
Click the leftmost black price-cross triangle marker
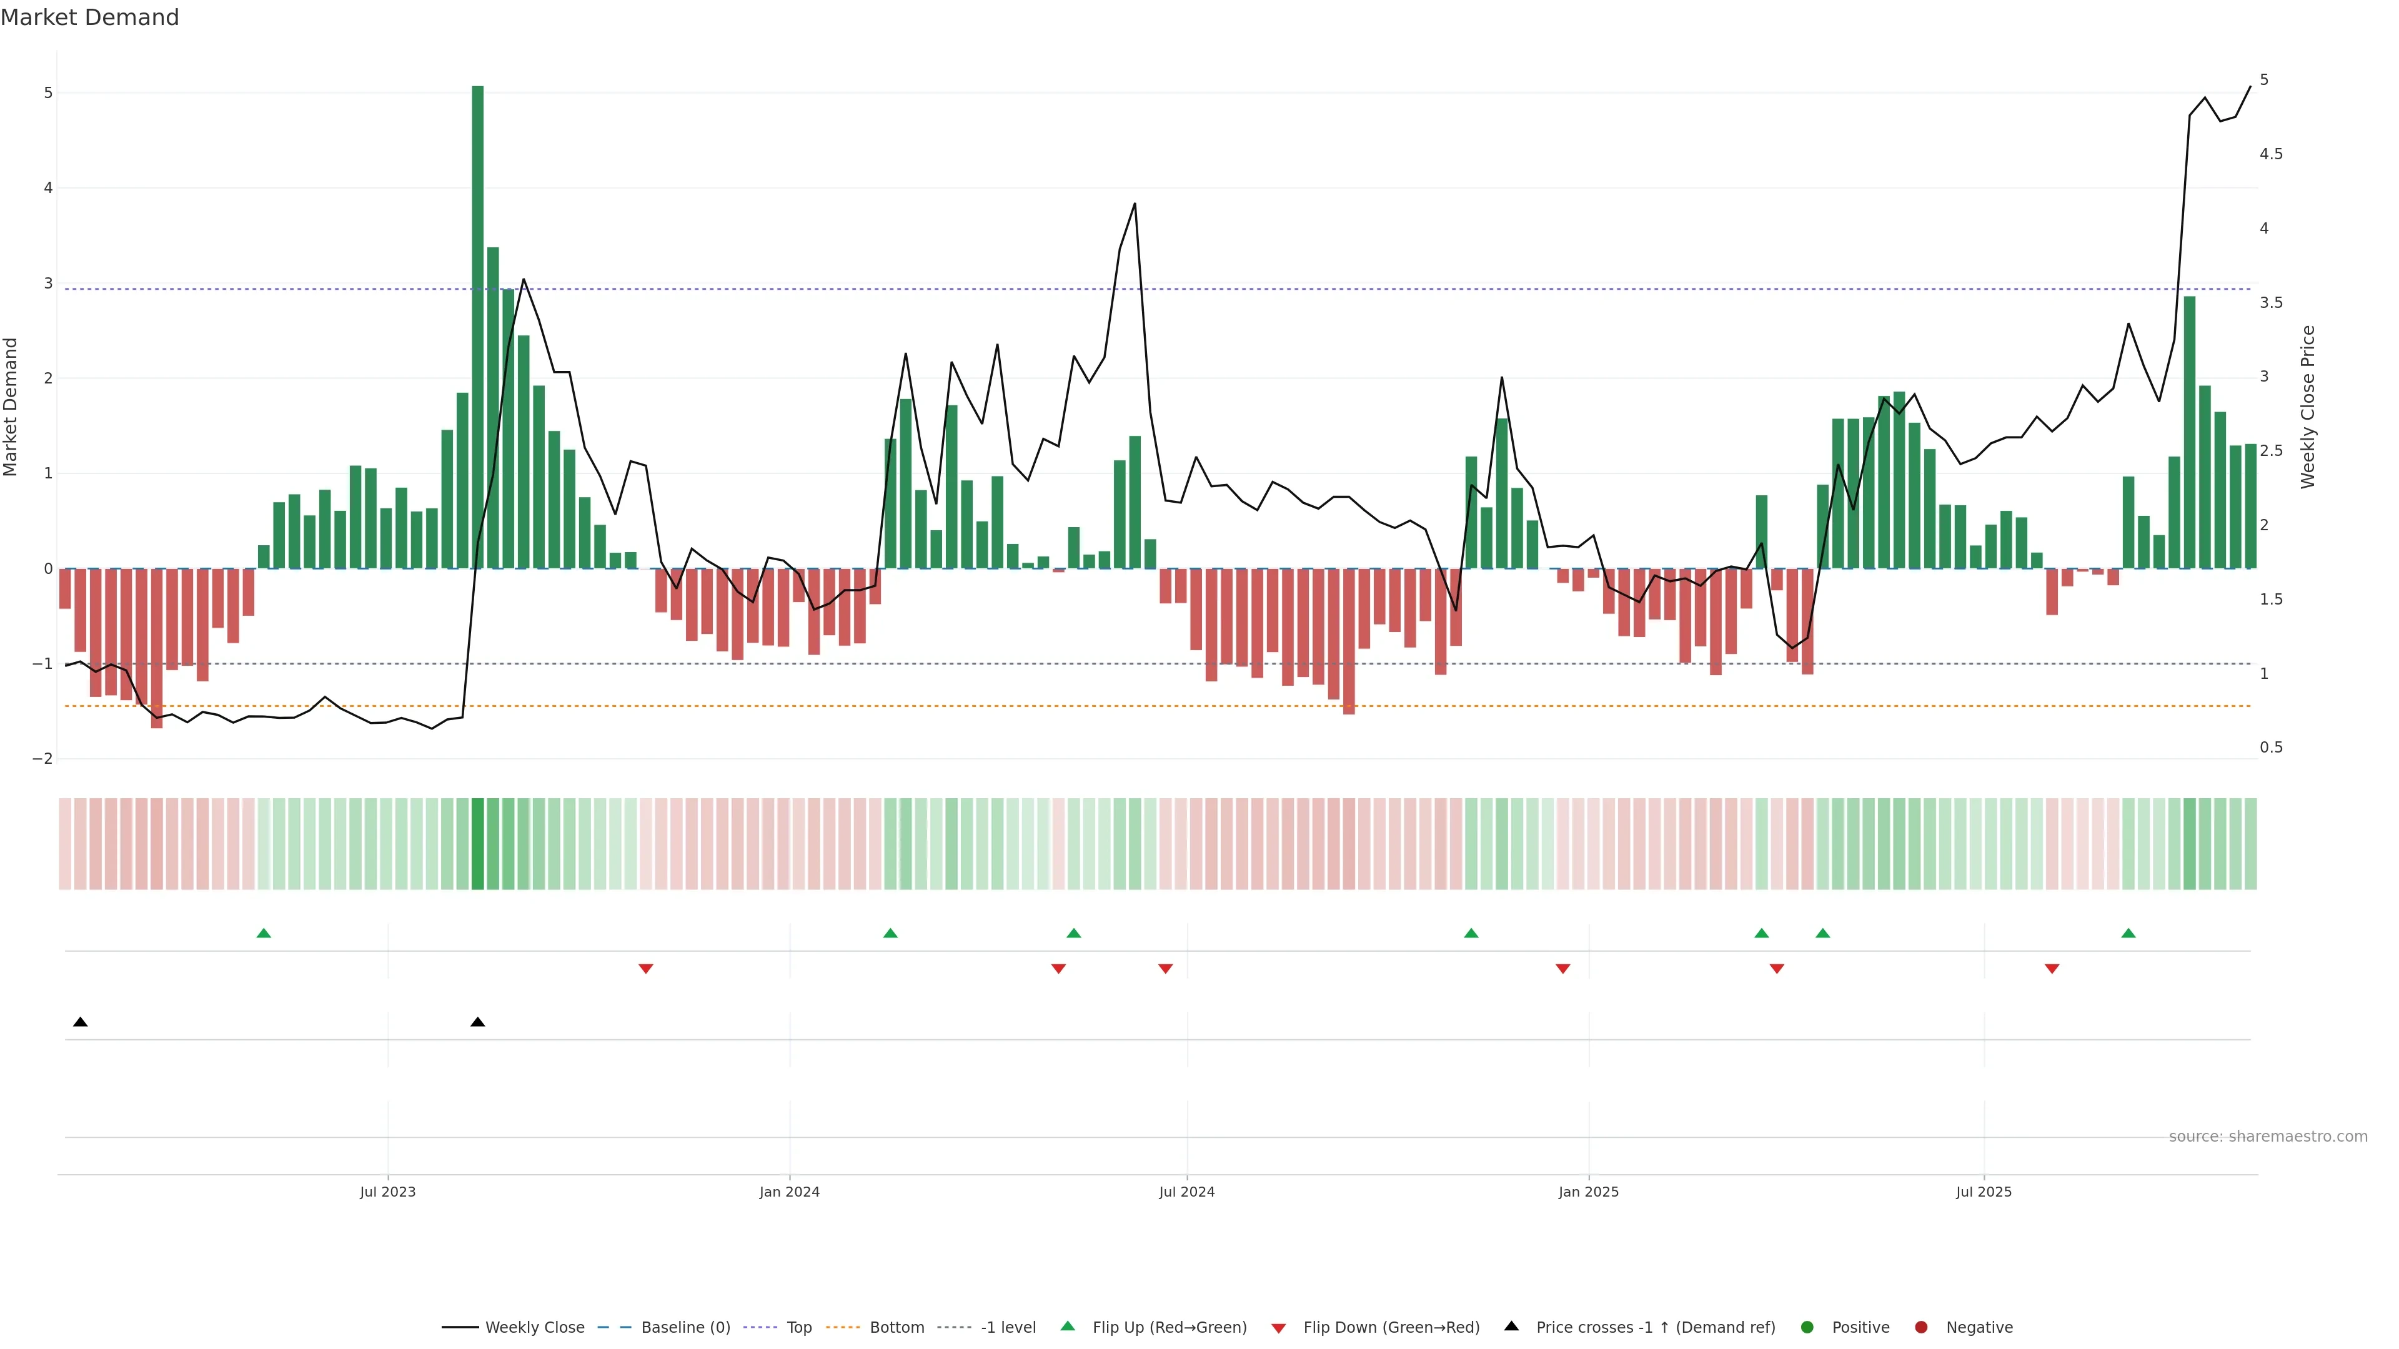pyautogui.click(x=80, y=1022)
